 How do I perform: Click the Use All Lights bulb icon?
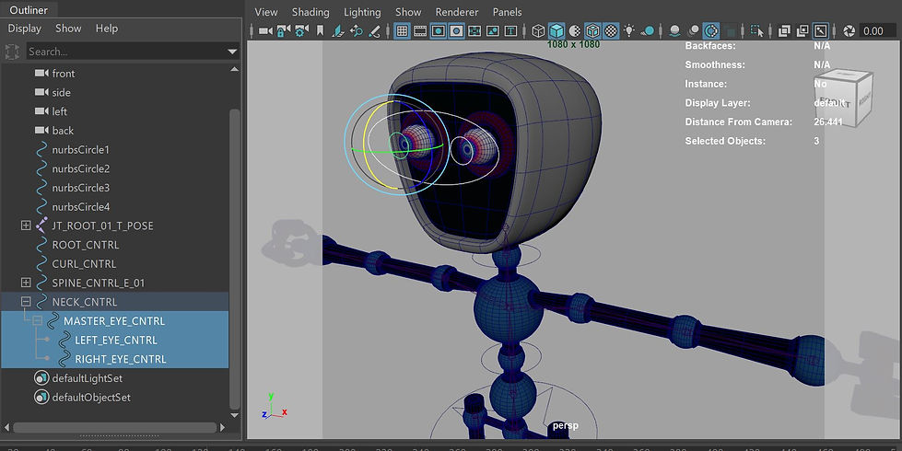tap(628, 31)
